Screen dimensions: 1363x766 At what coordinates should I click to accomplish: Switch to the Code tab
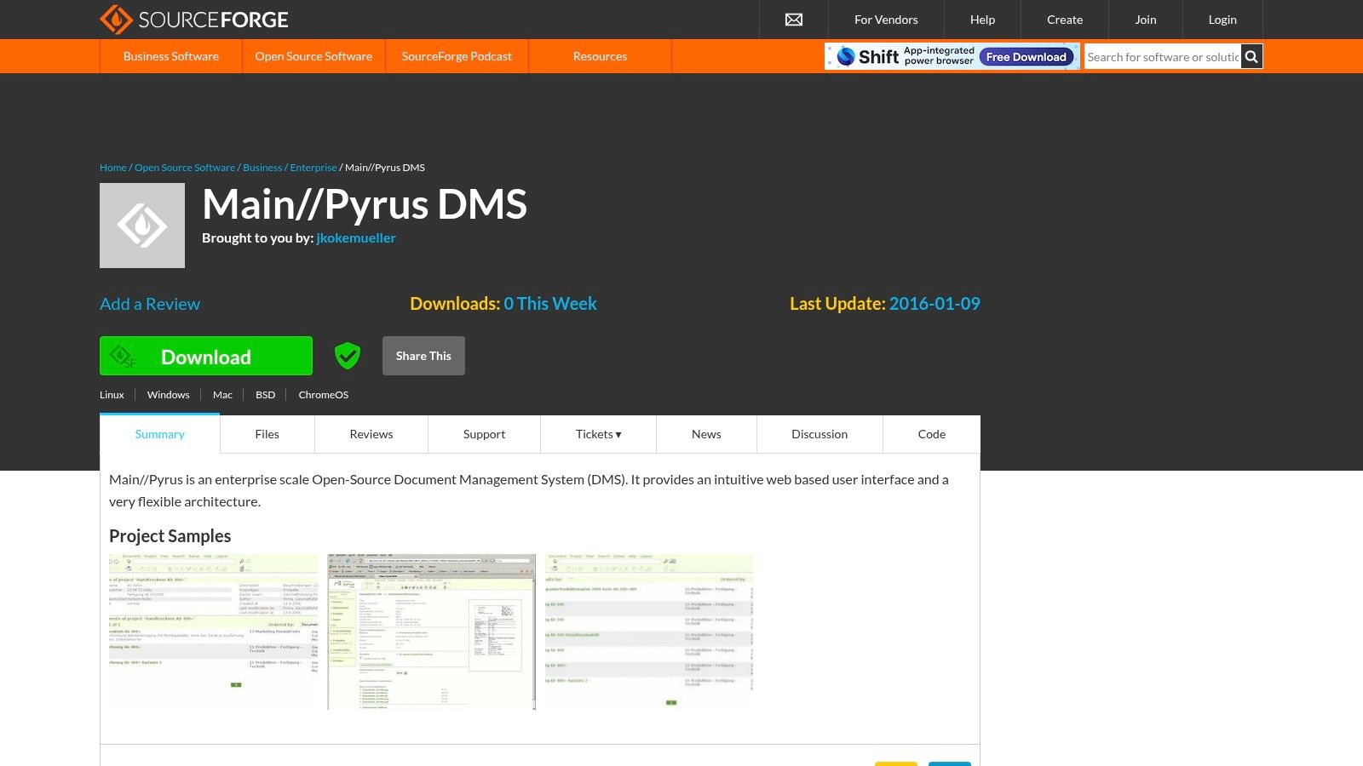pos(932,434)
